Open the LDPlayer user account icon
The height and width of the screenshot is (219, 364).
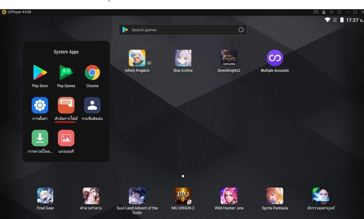point(324,12)
